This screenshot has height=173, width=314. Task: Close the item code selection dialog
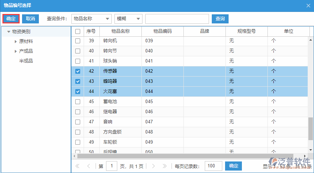pos(308,5)
